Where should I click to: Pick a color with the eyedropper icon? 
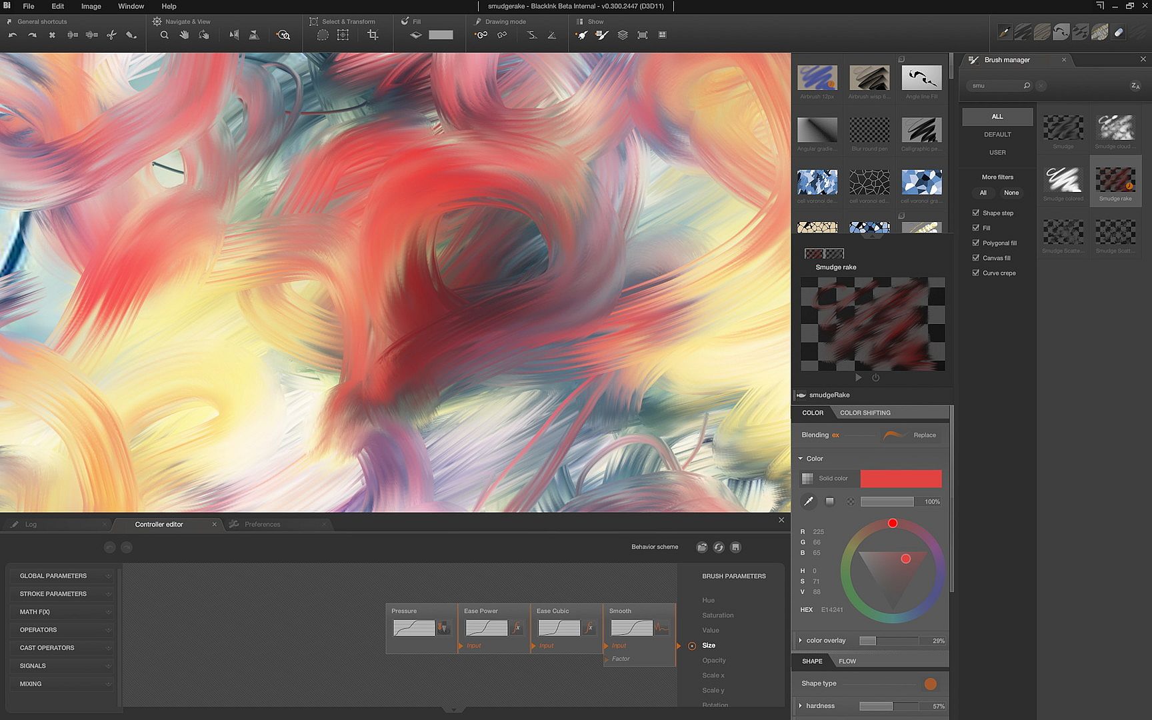click(x=809, y=501)
